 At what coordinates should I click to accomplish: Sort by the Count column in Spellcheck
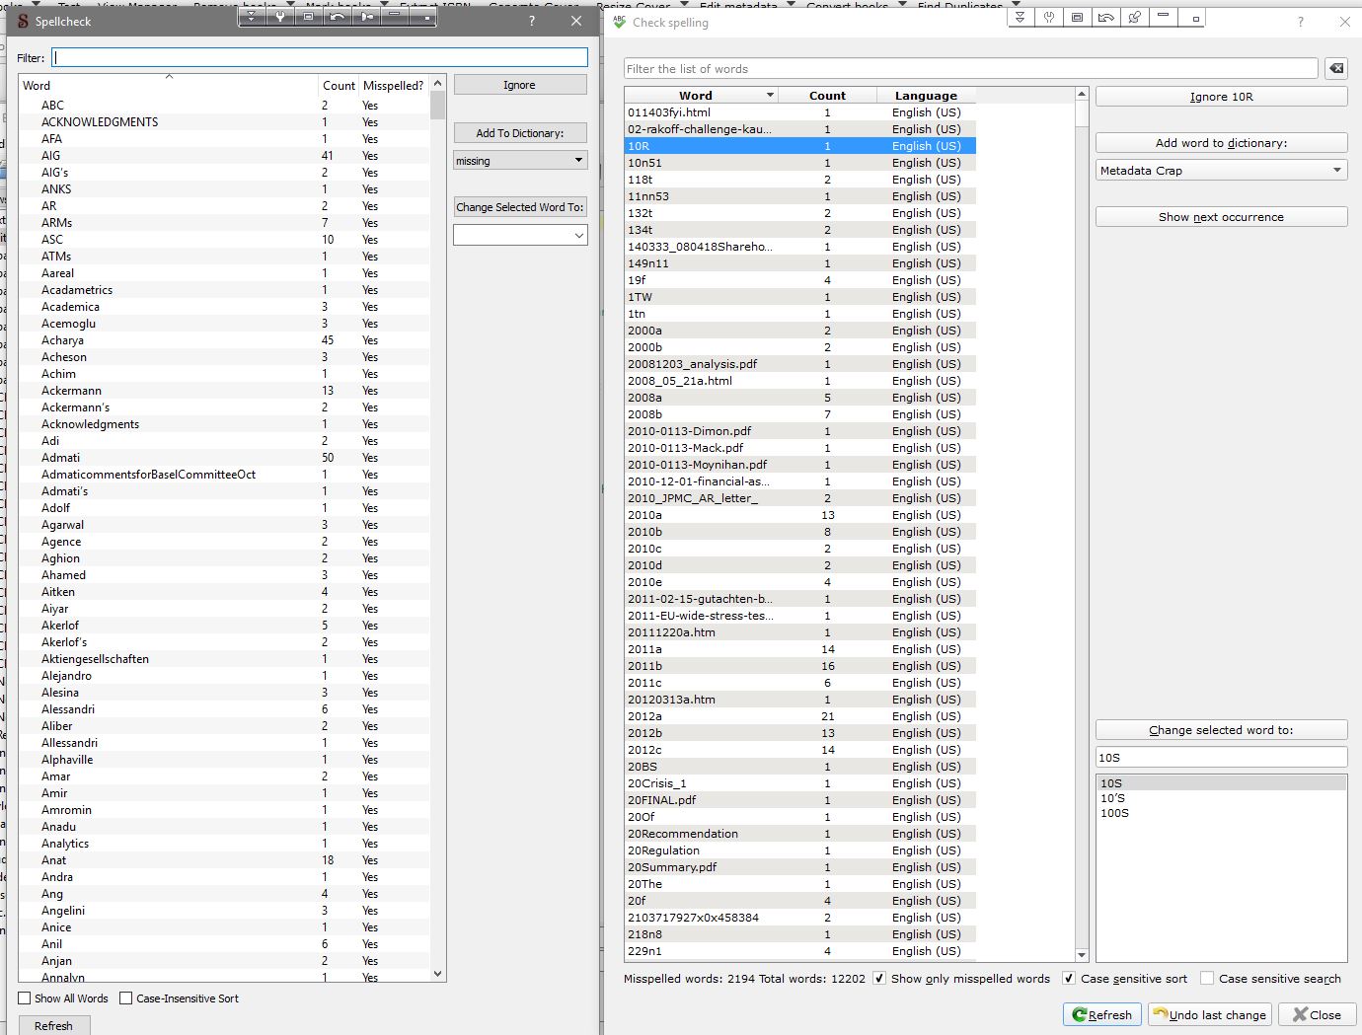tap(339, 86)
